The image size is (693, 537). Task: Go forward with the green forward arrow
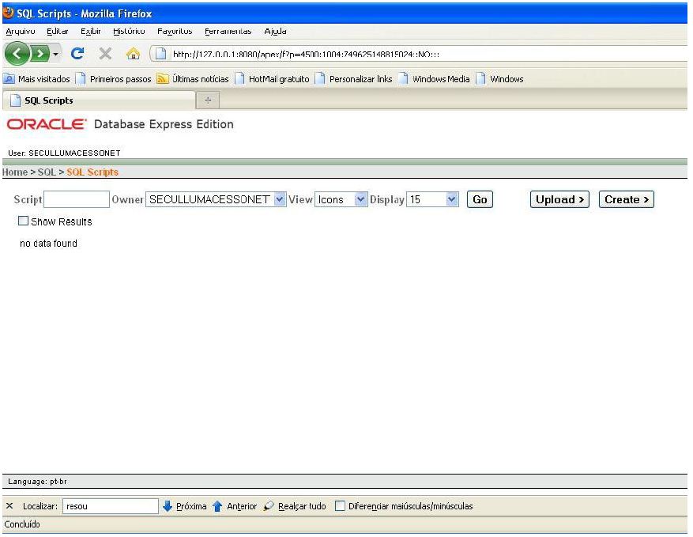[40, 54]
